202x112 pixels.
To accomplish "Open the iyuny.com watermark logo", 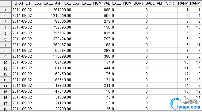I will click(x=186, y=104).
